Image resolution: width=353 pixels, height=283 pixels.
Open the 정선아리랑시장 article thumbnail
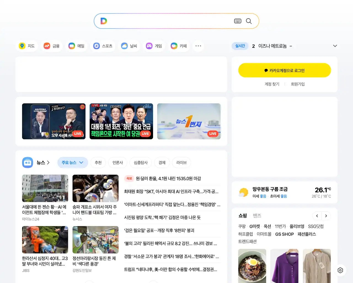click(95, 240)
